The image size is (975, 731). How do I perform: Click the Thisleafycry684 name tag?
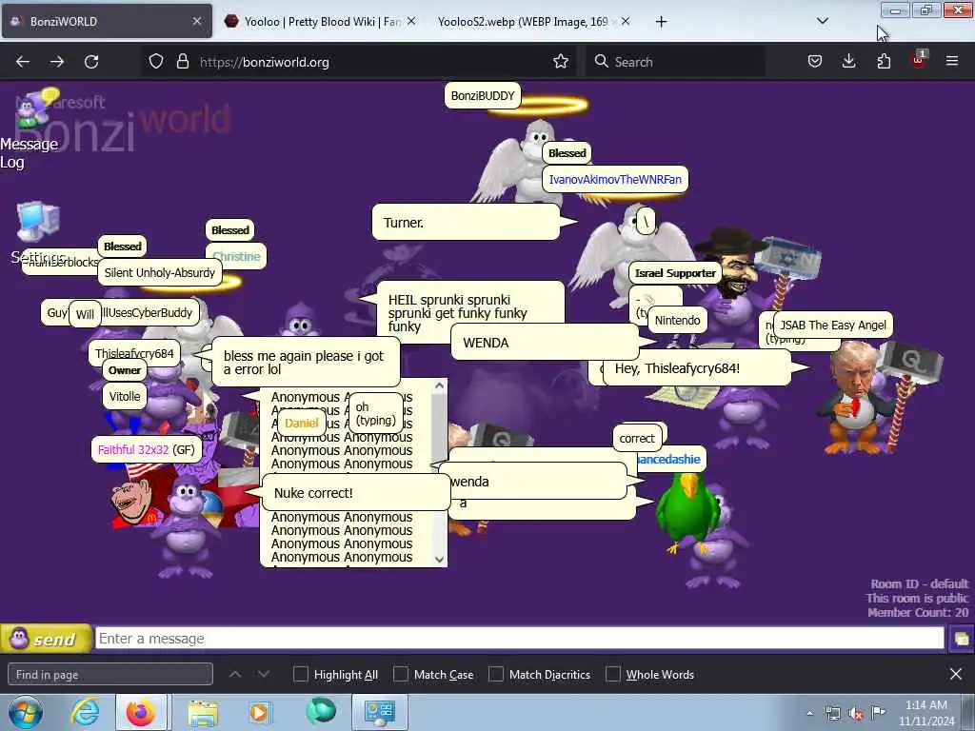coord(134,353)
